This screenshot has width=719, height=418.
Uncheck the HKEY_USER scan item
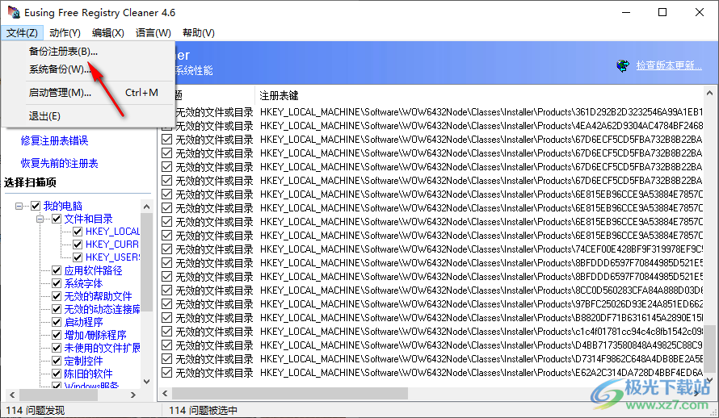78,257
